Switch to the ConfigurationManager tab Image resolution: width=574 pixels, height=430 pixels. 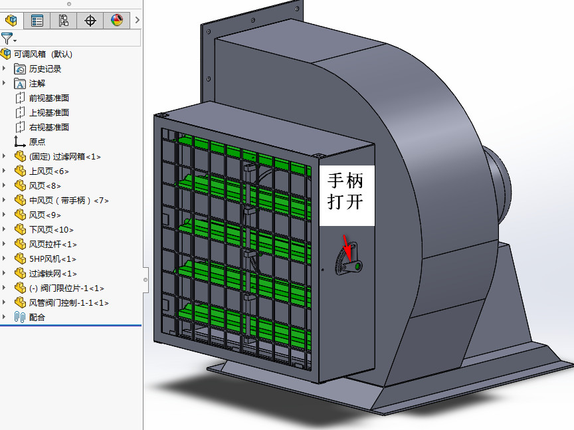click(x=64, y=20)
